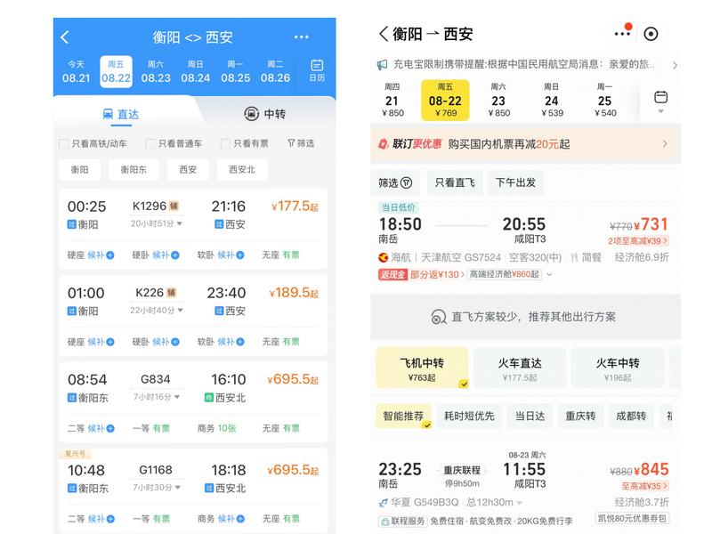The width and height of the screenshot is (712, 534).
Task: Select the 重庆转 chip
Action: click(x=580, y=416)
